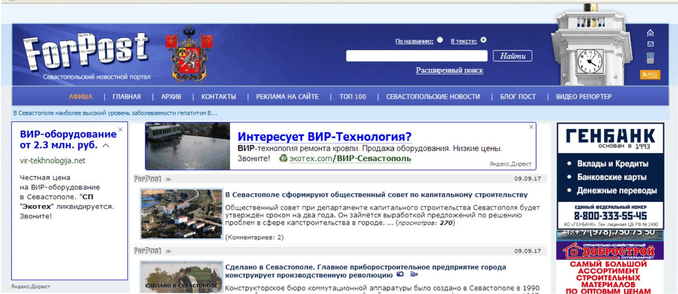Click ГЕНБАНК phone number 8-800-333-55-45
Screen dimensions: 678x294
pyautogui.click(x=610, y=216)
